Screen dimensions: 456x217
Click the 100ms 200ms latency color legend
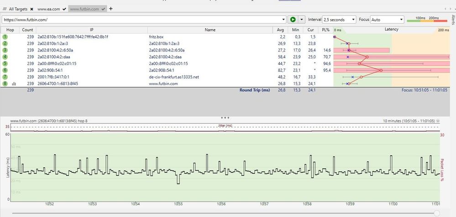427,20
